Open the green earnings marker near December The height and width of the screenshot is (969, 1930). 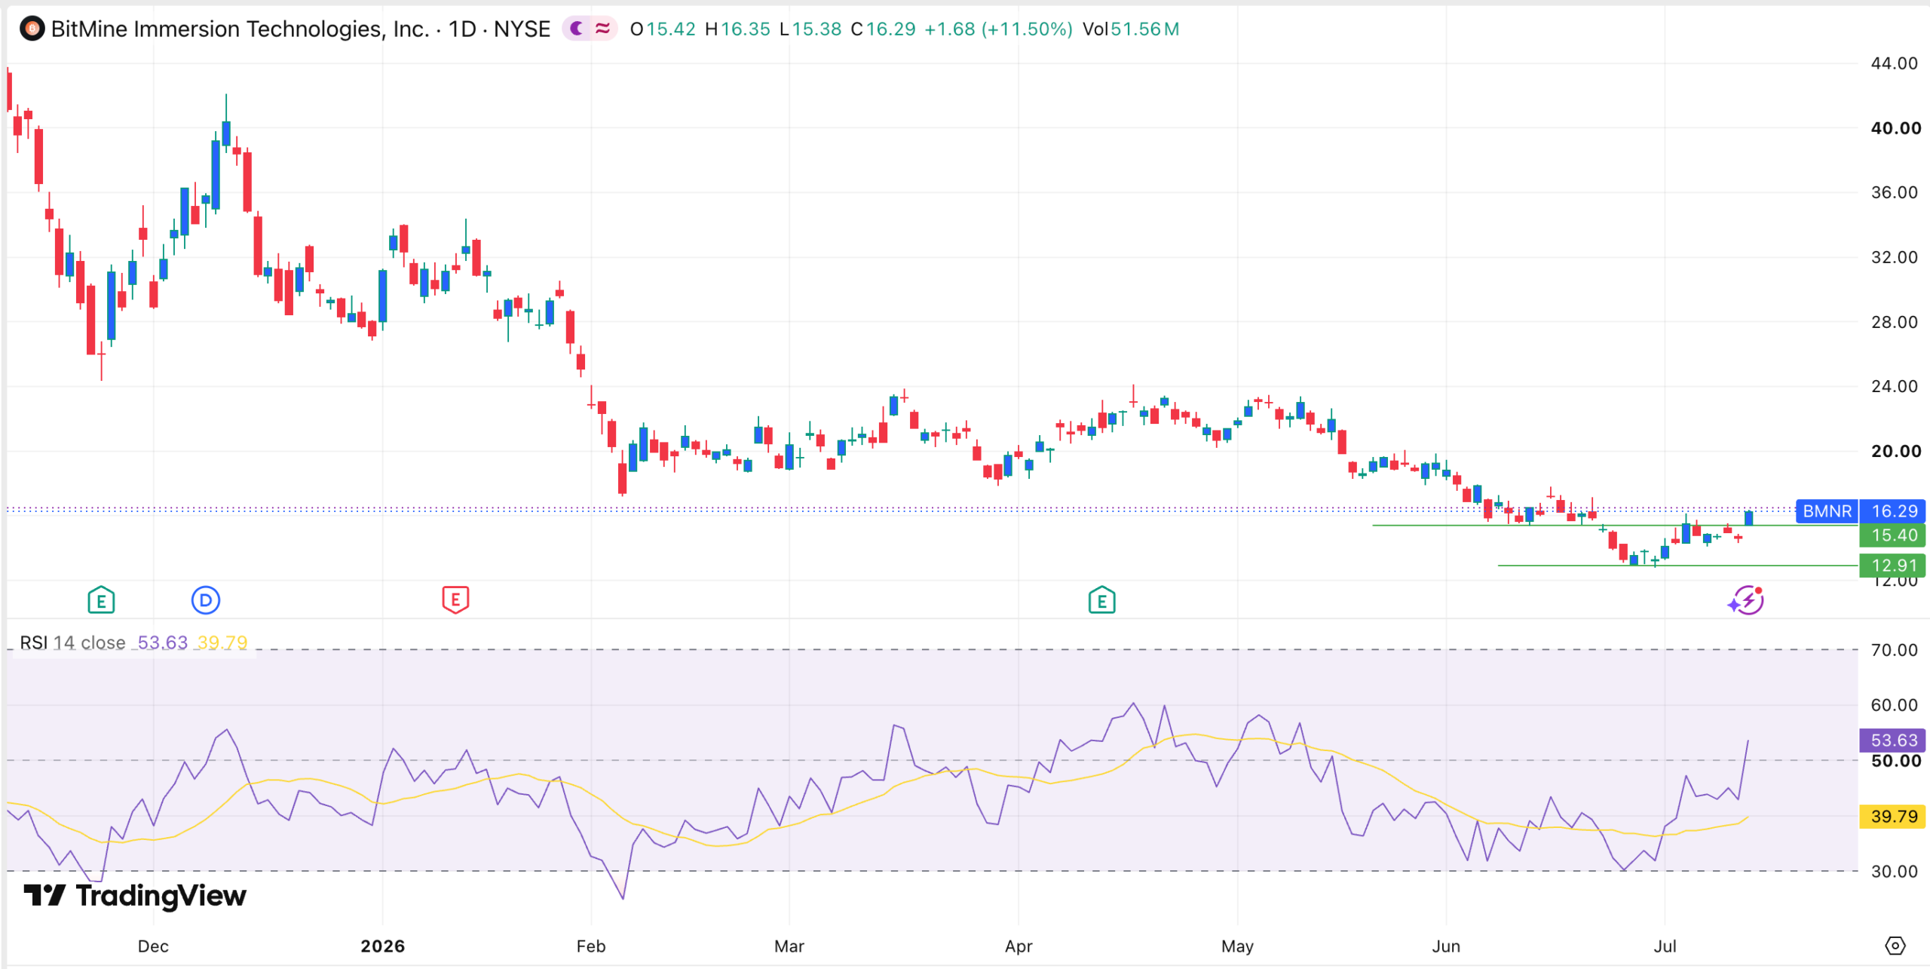101,600
